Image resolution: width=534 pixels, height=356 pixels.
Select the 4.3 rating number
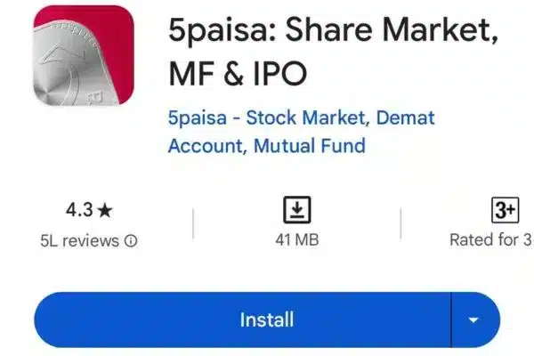coord(80,211)
